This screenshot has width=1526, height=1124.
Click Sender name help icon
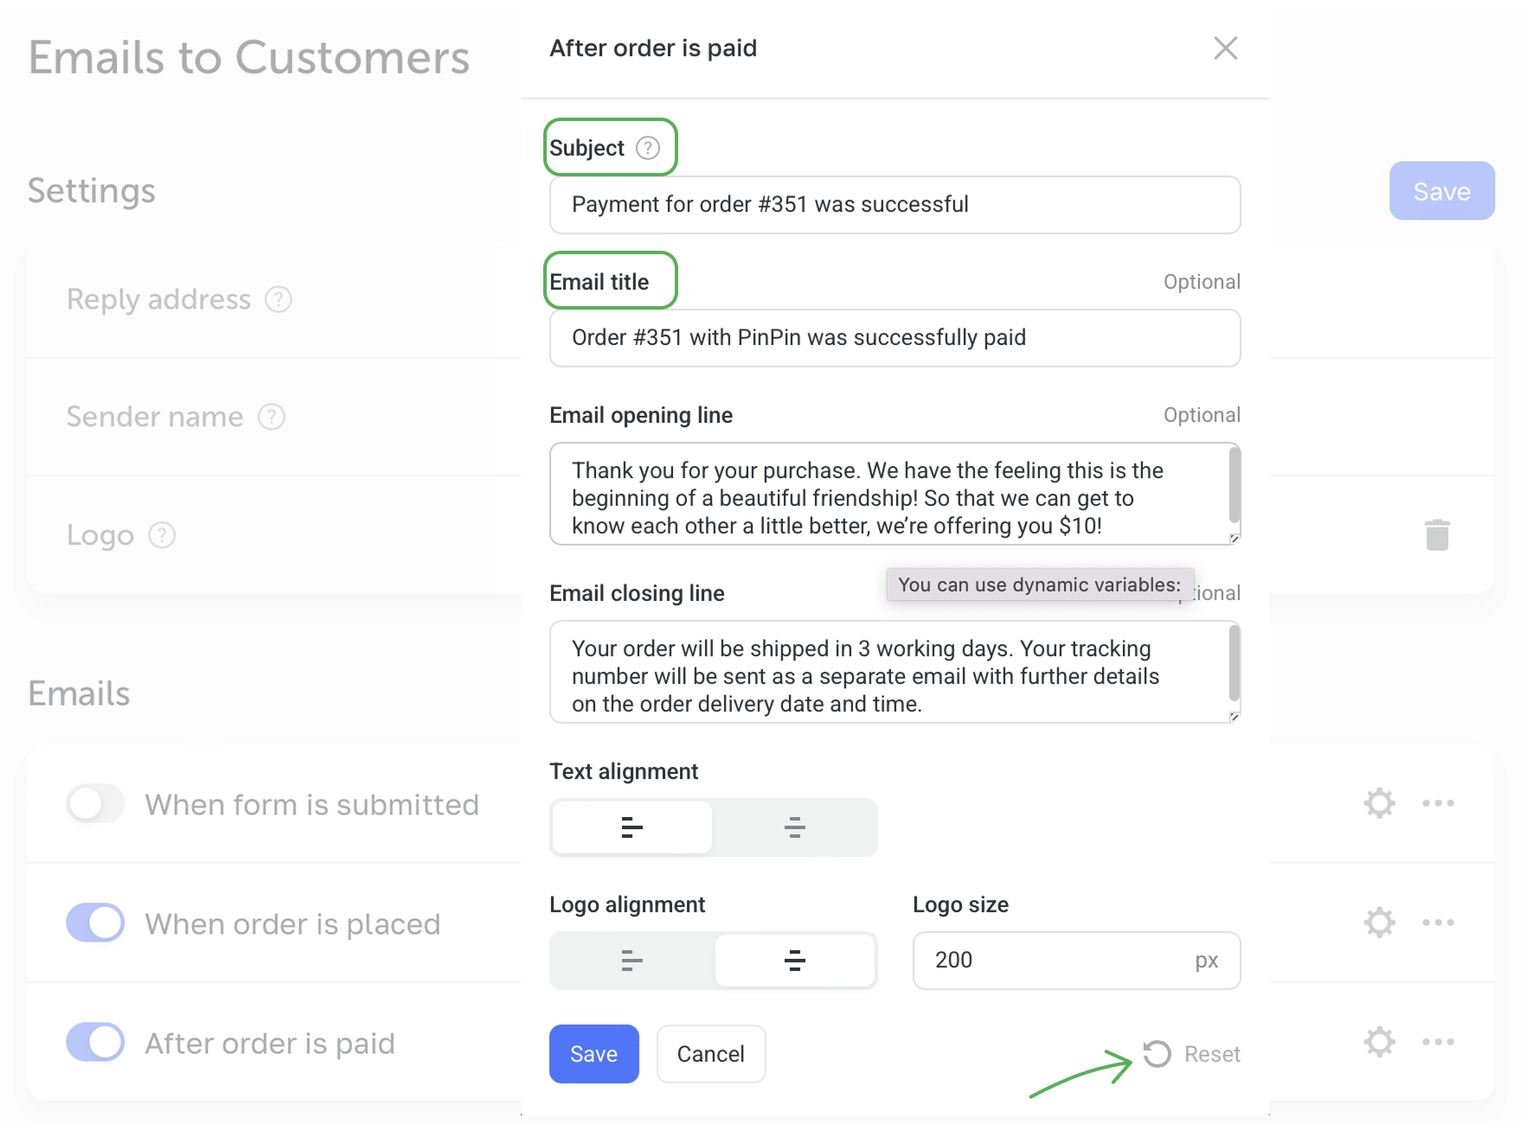click(272, 417)
